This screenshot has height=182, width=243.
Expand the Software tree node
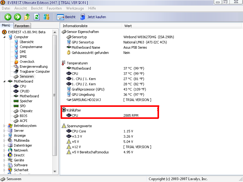[4, 165]
